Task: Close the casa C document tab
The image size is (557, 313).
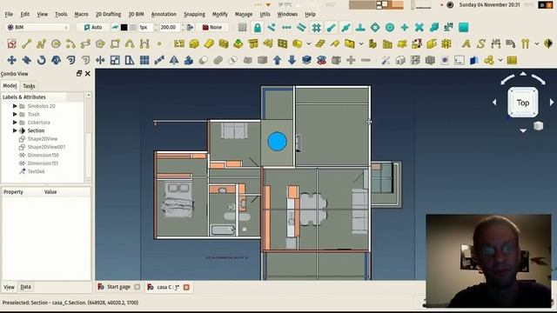Action: click(186, 287)
